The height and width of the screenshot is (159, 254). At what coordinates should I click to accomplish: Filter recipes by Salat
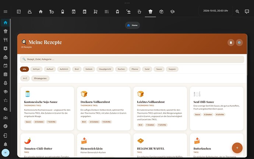(147, 69)
